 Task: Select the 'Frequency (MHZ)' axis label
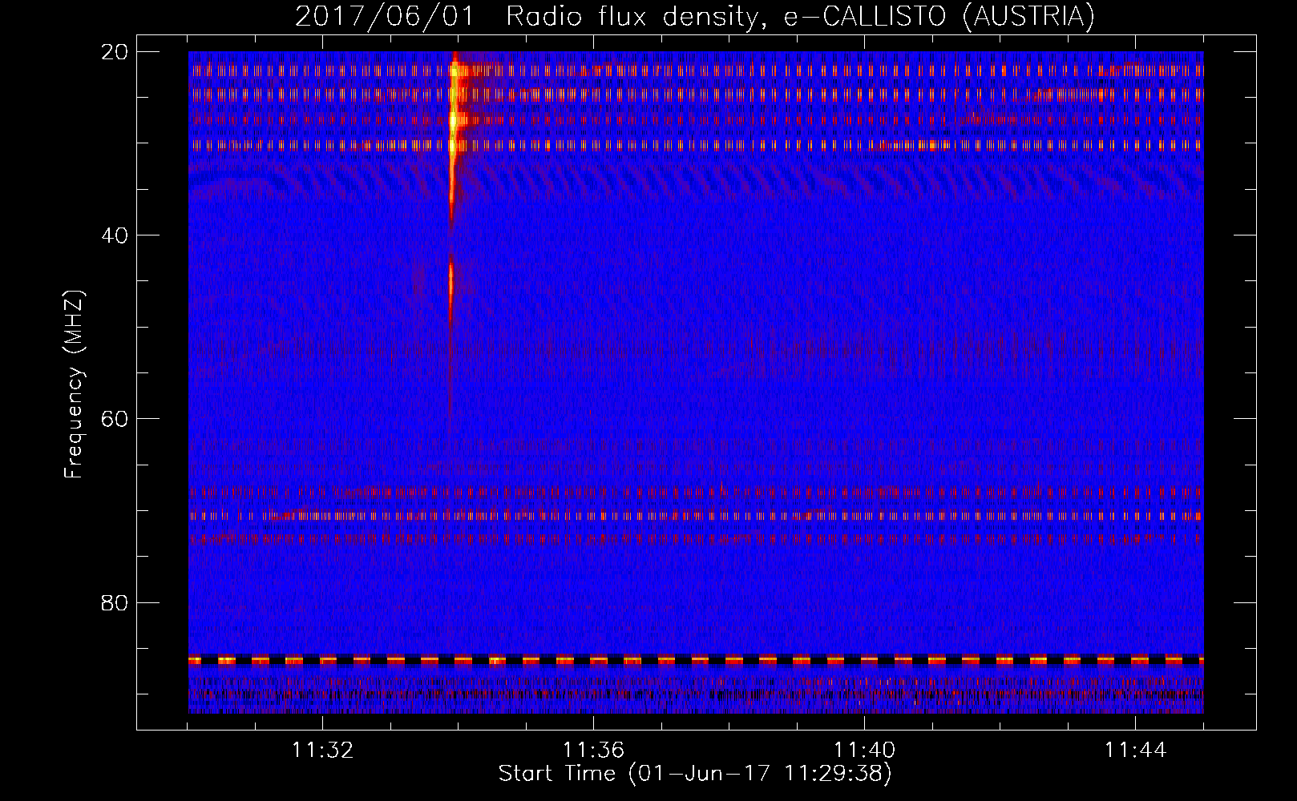(x=74, y=384)
